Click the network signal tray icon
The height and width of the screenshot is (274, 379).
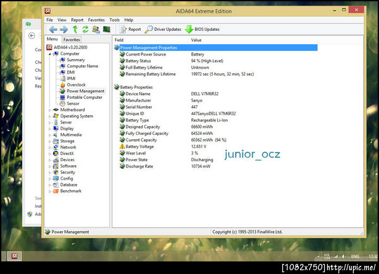click(335, 257)
